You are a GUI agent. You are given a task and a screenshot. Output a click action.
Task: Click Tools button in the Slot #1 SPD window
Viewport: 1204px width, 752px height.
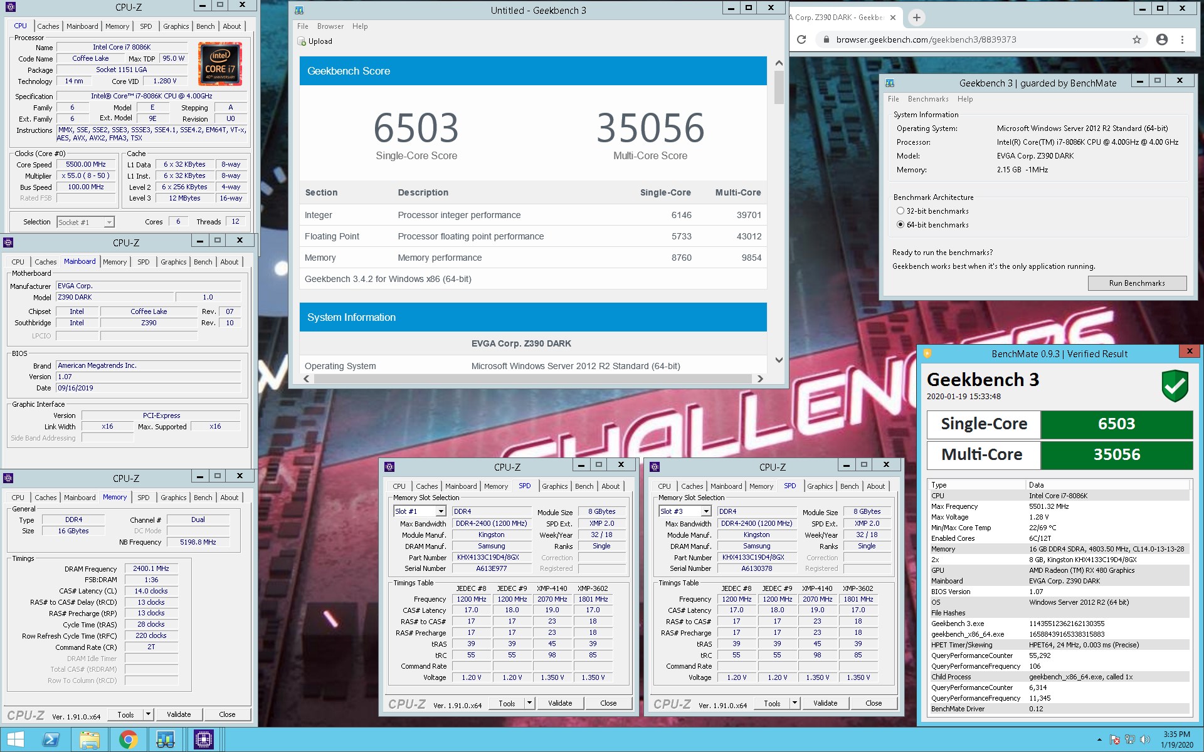click(507, 703)
